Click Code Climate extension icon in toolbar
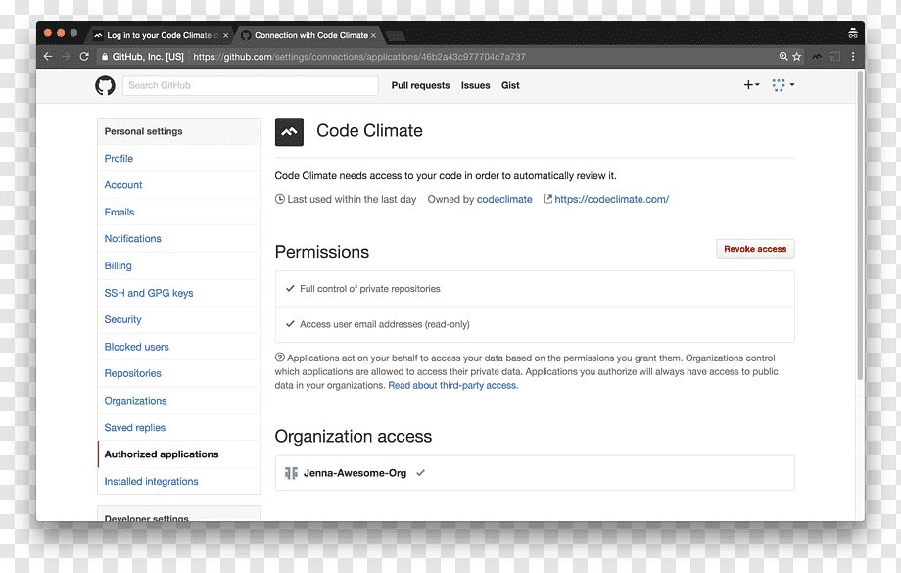Image resolution: width=901 pixels, height=573 pixels. point(817,57)
